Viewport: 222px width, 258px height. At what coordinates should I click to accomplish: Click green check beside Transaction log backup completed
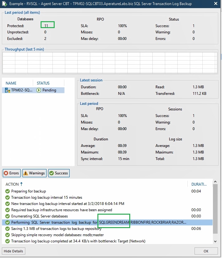click(x=7, y=241)
